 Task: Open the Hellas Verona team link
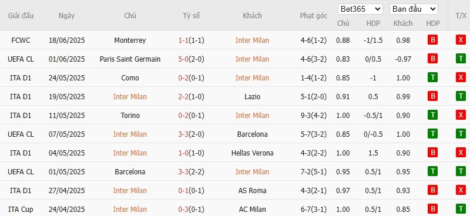coord(252,153)
